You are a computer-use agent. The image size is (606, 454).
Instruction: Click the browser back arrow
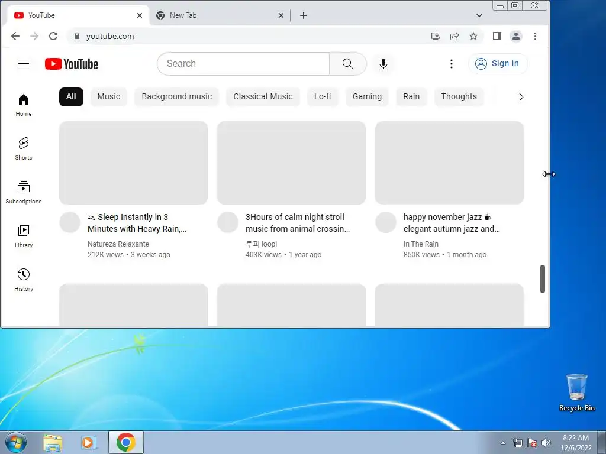[x=15, y=36]
